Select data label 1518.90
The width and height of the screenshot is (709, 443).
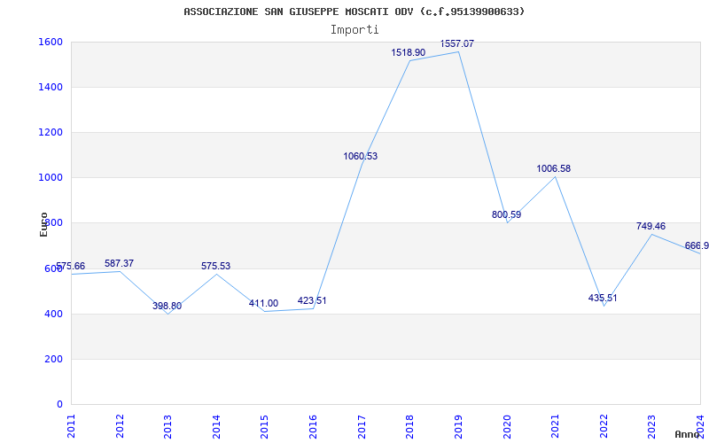[x=409, y=52]
